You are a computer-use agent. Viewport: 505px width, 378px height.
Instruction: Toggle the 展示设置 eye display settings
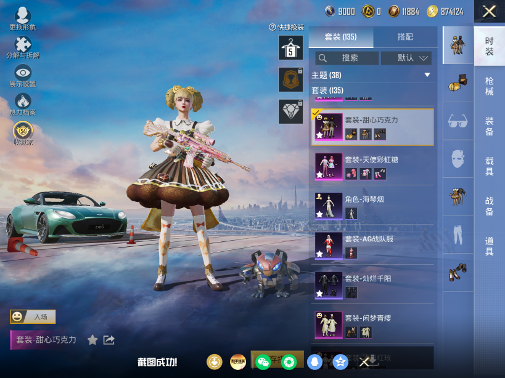pyautogui.click(x=23, y=76)
